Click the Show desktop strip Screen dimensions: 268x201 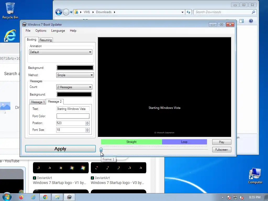point(266,197)
